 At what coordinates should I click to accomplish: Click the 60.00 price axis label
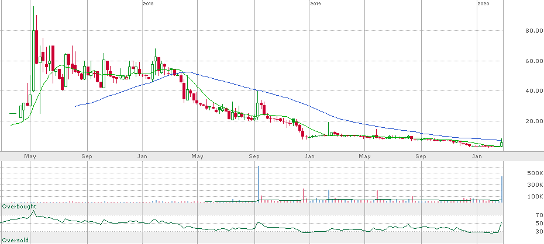point(533,61)
